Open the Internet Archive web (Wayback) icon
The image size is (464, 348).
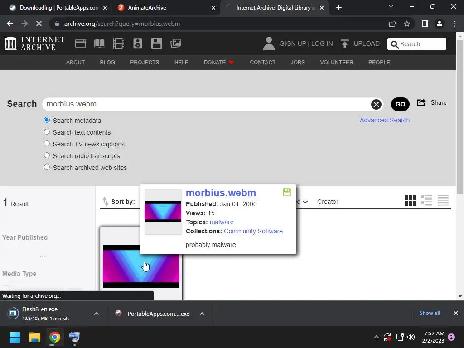pos(81,43)
